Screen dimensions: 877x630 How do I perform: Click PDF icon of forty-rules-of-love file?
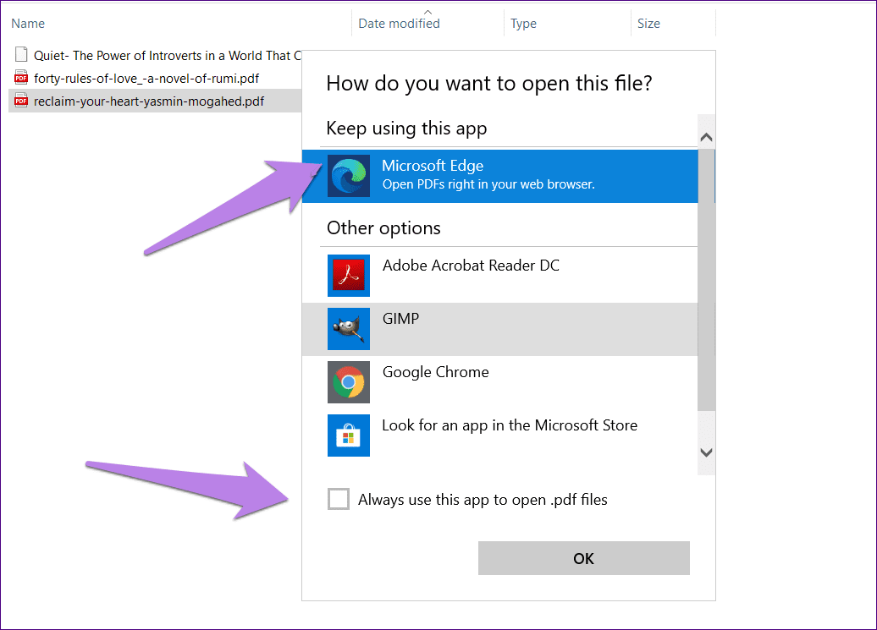[21, 78]
